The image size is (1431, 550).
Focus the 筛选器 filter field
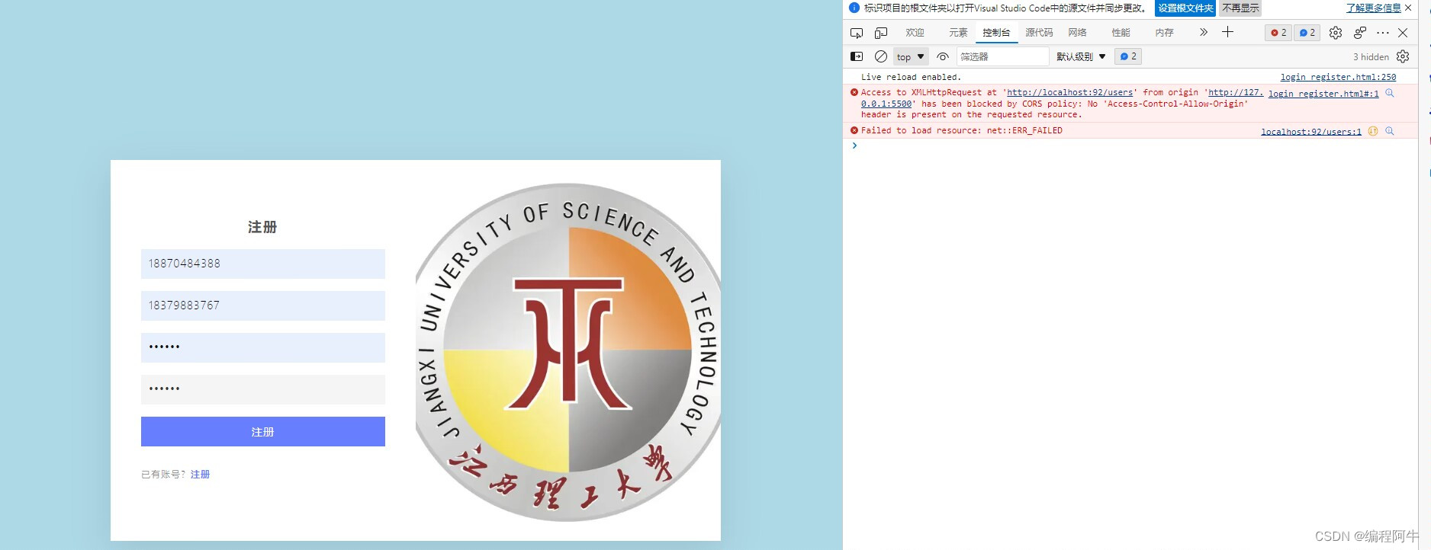(x=1002, y=56)
